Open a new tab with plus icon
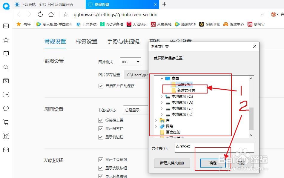Viewport: 284px width, 178px height. [164, 4]
